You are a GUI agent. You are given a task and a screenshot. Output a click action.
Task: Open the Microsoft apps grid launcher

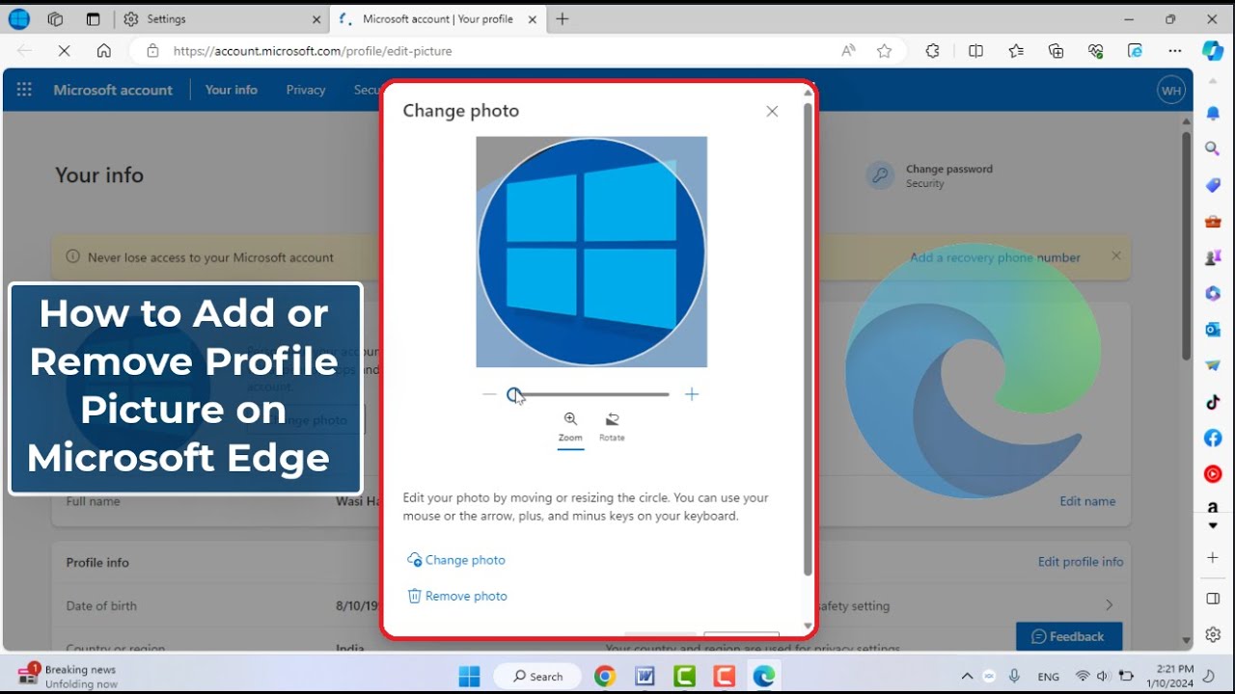click(x=24, y=90)
